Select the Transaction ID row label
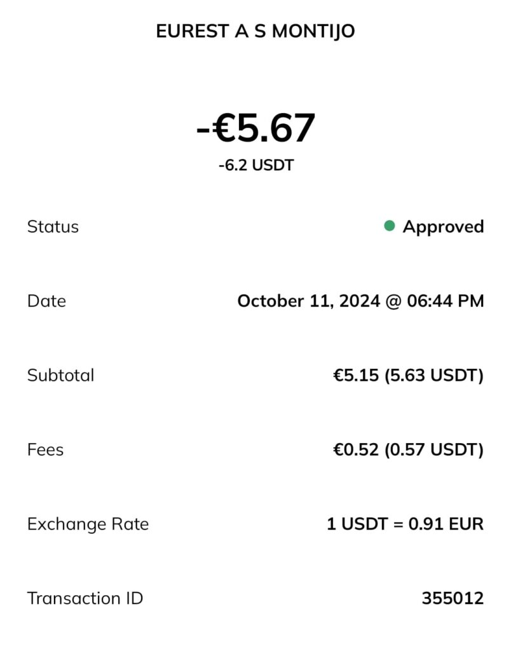 pyautogui.click(x=85, y=598)
